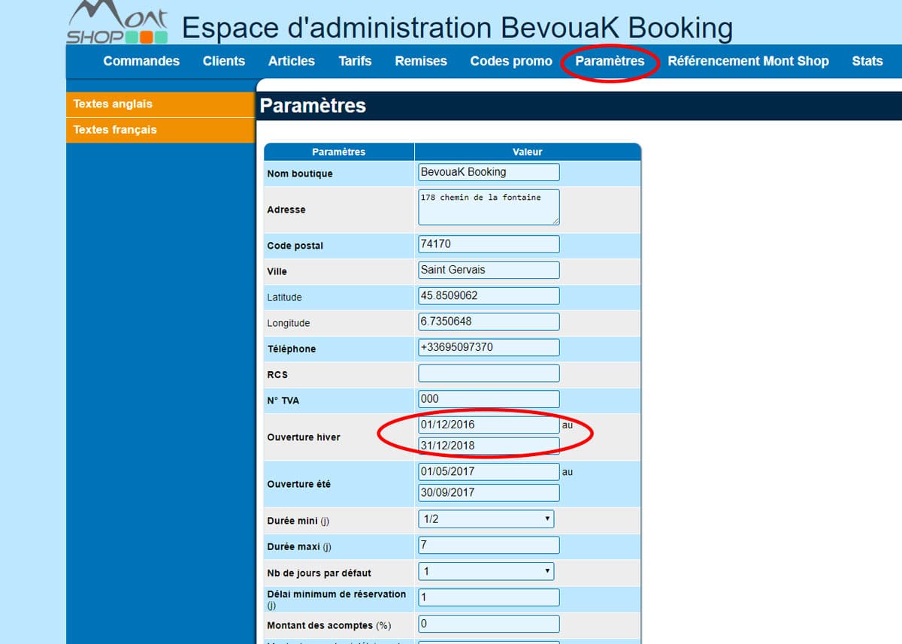Edit the Code postal field

coord(489,244)
